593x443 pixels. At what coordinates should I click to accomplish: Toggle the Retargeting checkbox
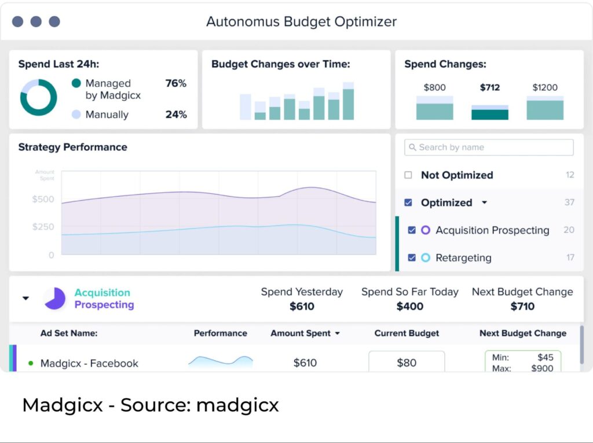(x=412, y=257)
